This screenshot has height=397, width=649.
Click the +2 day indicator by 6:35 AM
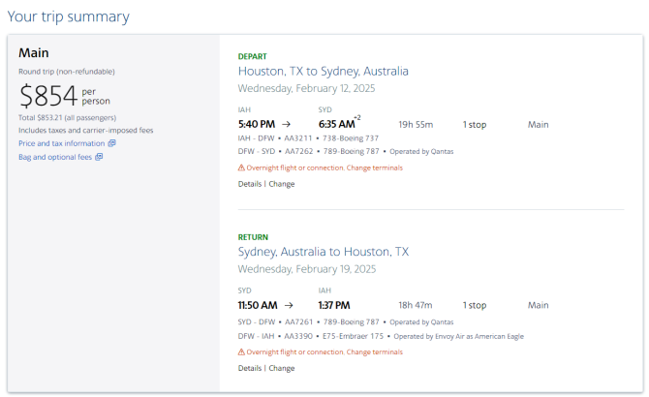(357, 118)
